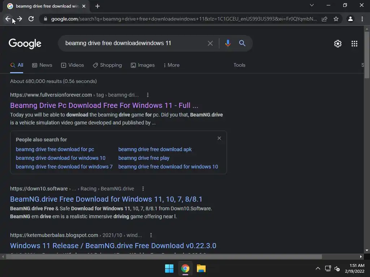Submit search with the magnifier icon

(x=242, y=43)
